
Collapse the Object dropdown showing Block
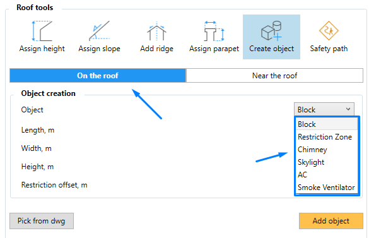click(324, 109)
